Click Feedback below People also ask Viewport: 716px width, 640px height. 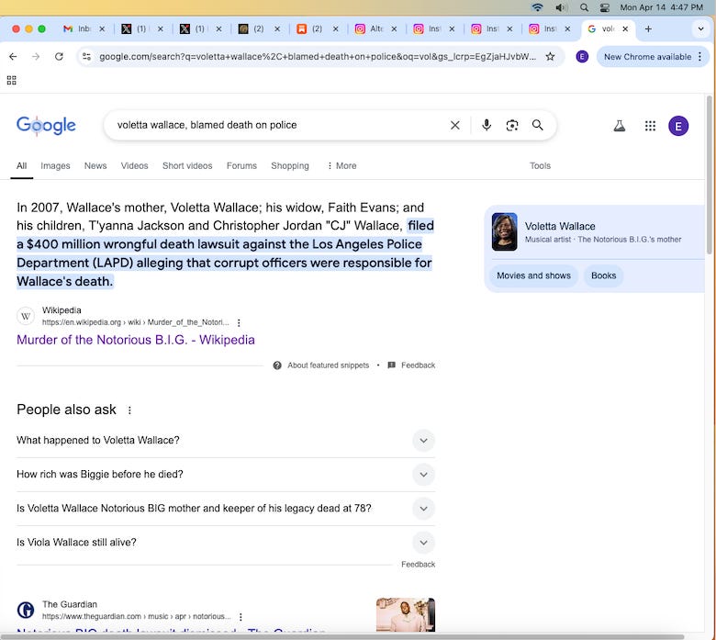pyautogui.click(x=418, y=565)
